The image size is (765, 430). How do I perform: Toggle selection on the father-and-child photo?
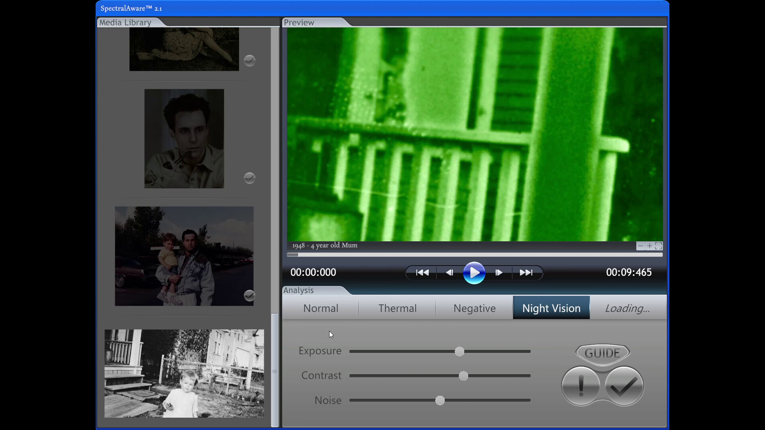pos(250,295)
